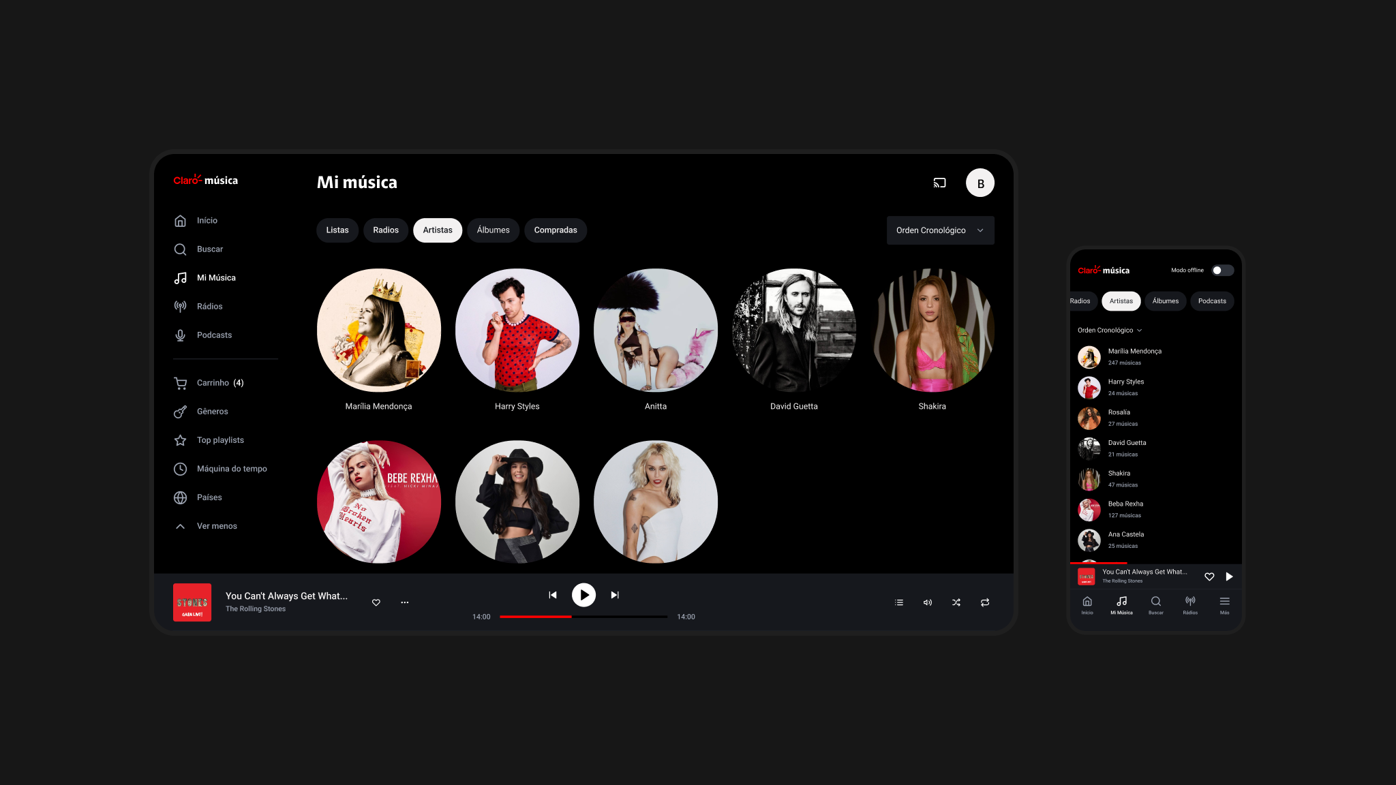Open David Guetta in phone list

[x=1156, y=448]
